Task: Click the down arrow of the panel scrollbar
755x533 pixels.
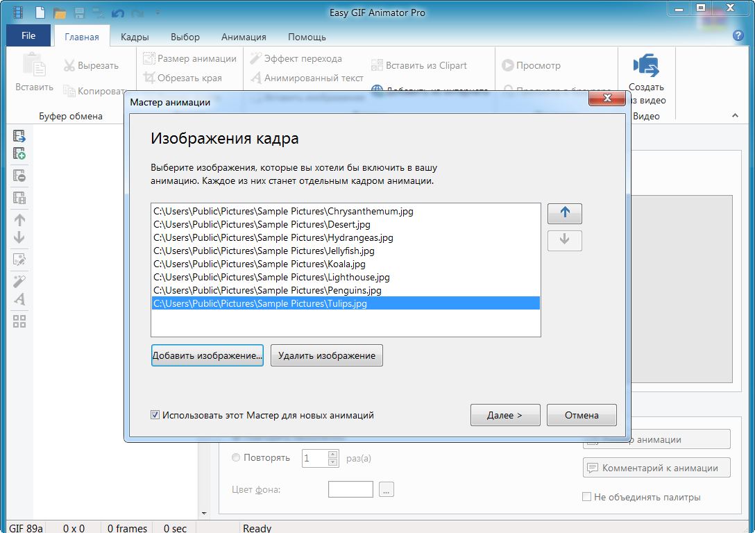Action: tap(204, 514)
